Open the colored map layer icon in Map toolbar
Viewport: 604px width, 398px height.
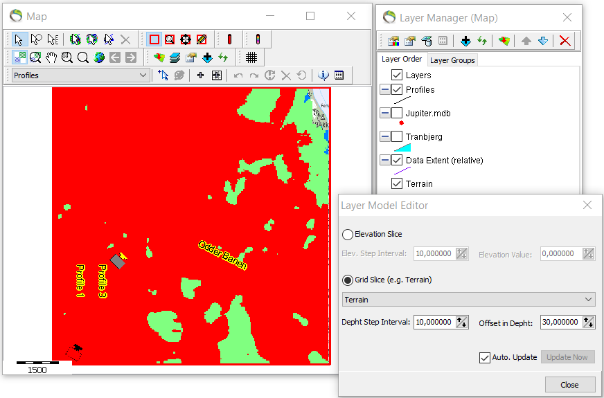click(x=159, y=57)
